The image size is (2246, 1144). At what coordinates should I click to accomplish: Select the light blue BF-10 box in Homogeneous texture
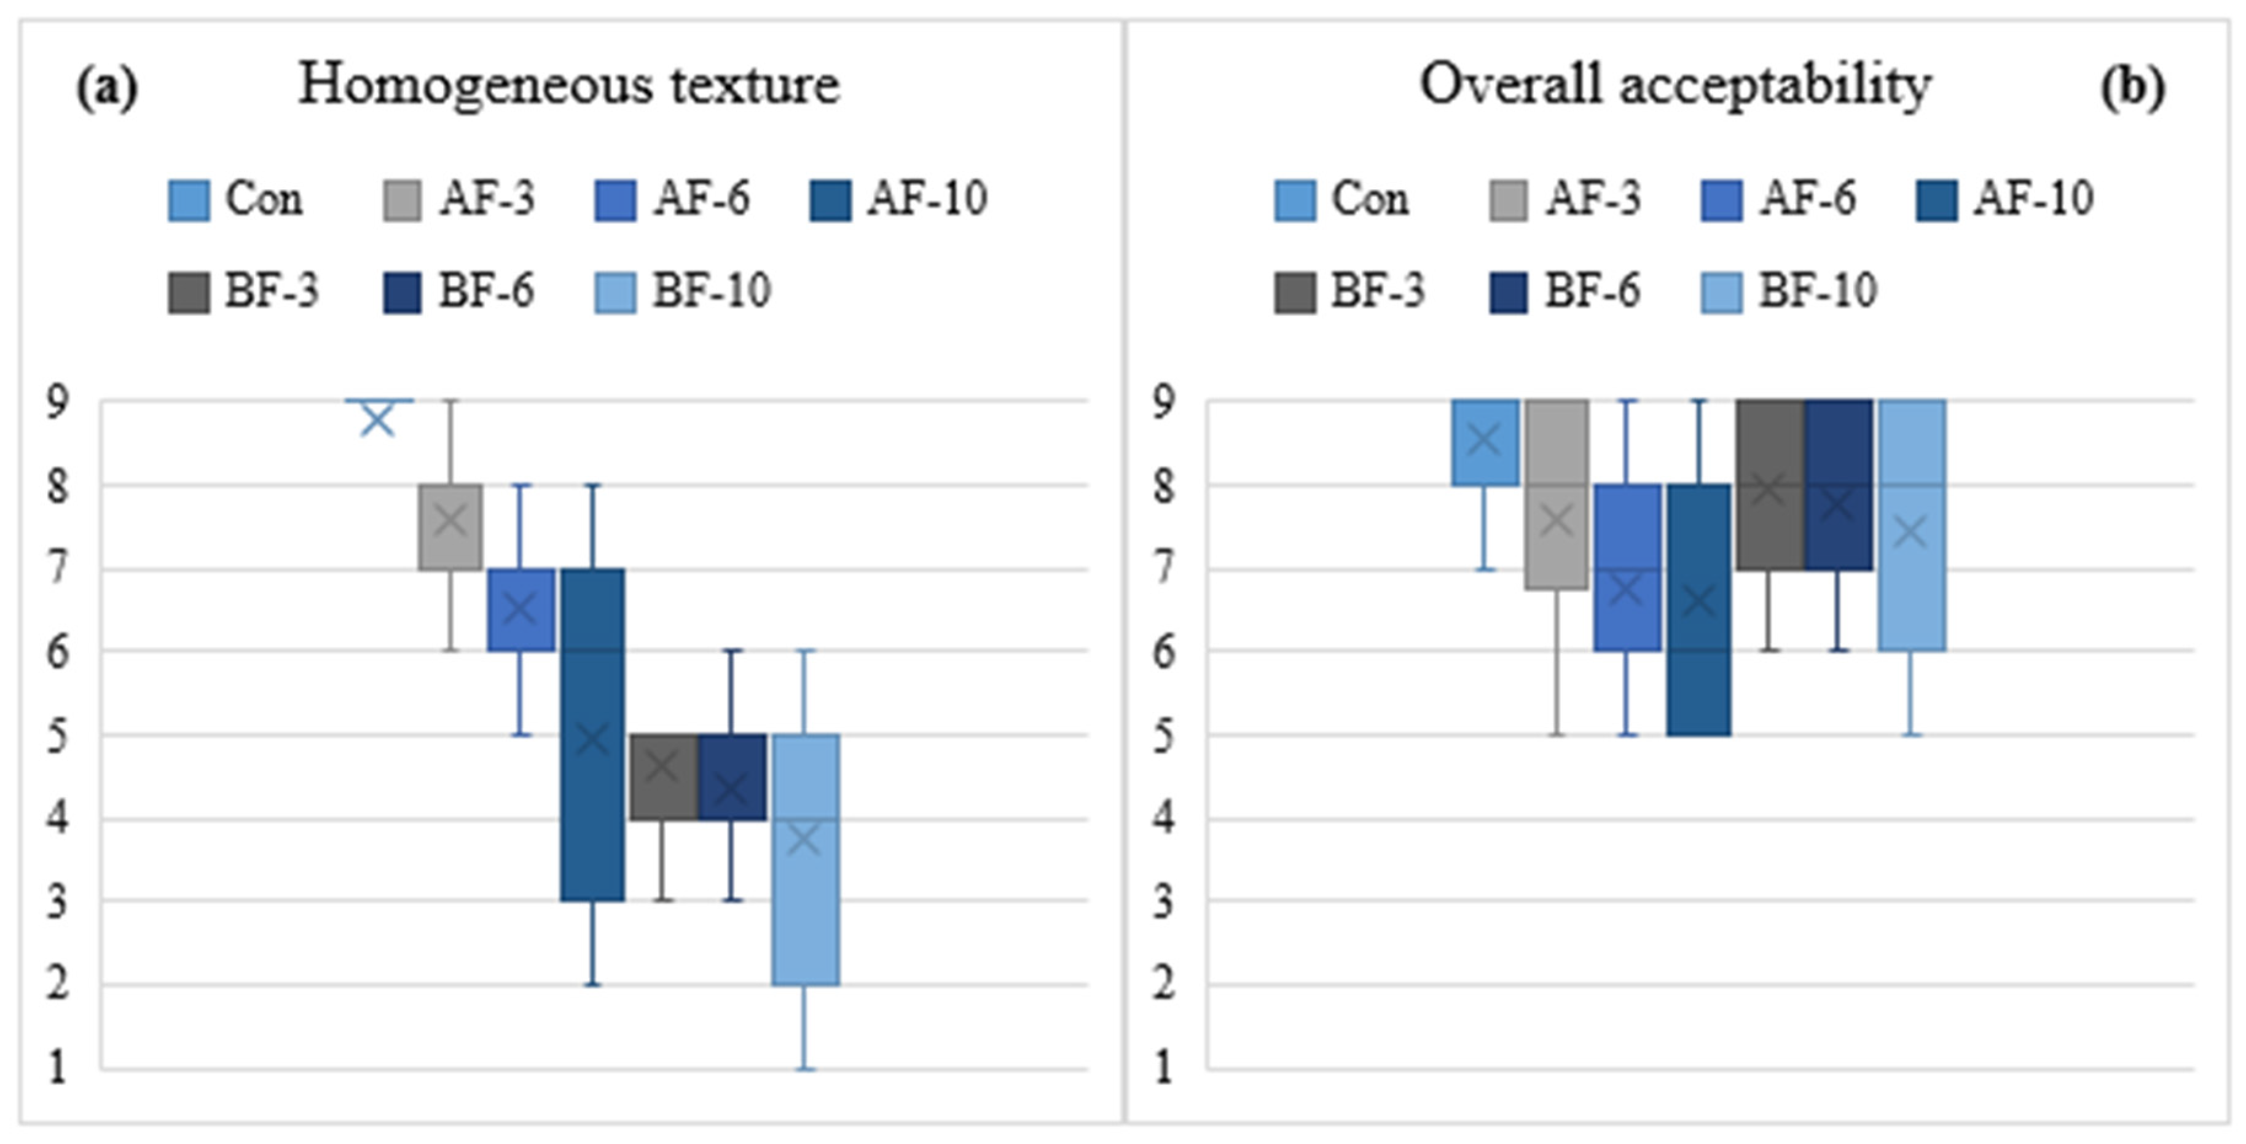pos(806,859)
